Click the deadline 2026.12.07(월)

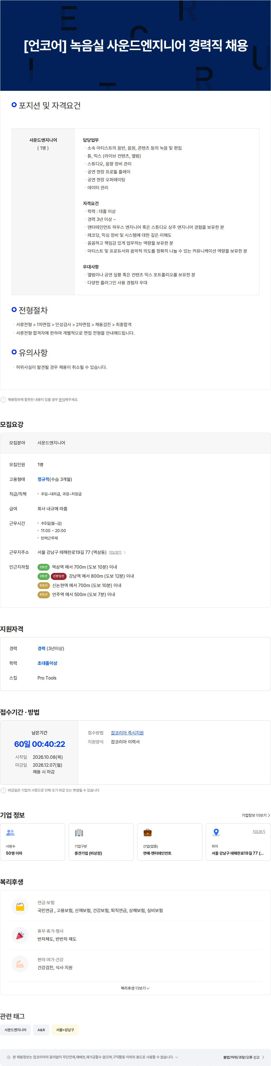pyautogui.click(x=47, y=765)
